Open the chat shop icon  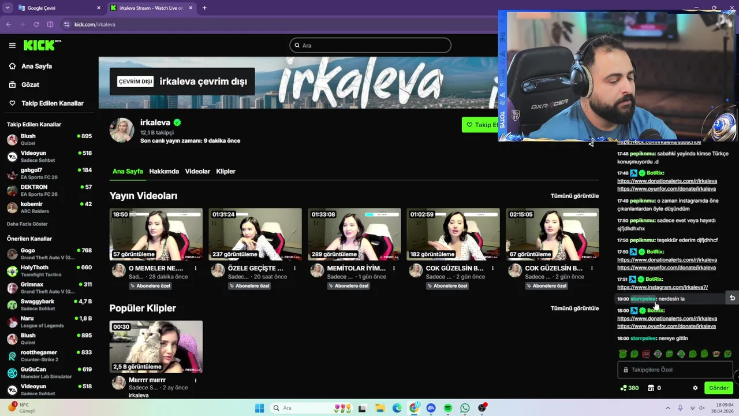pos(651,388)
